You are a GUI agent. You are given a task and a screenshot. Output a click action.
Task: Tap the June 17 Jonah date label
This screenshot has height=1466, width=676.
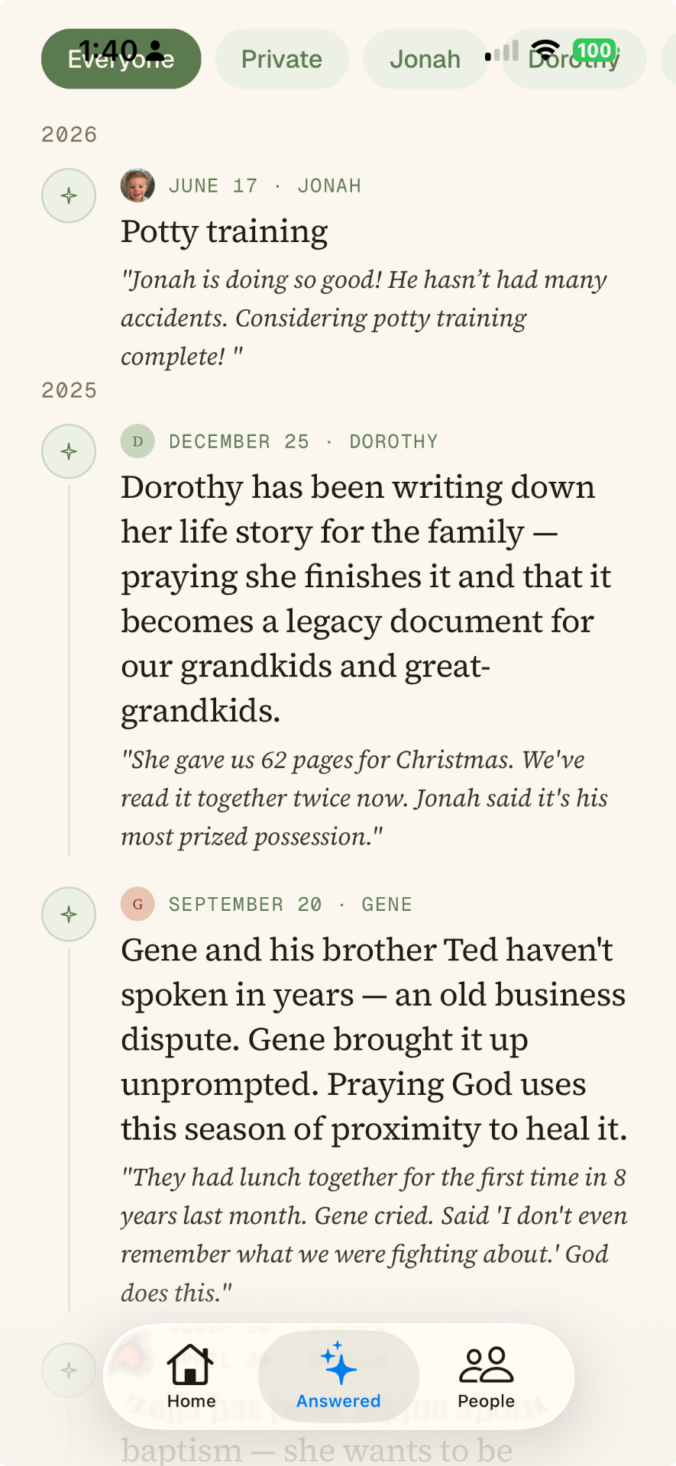click(265, 186)
